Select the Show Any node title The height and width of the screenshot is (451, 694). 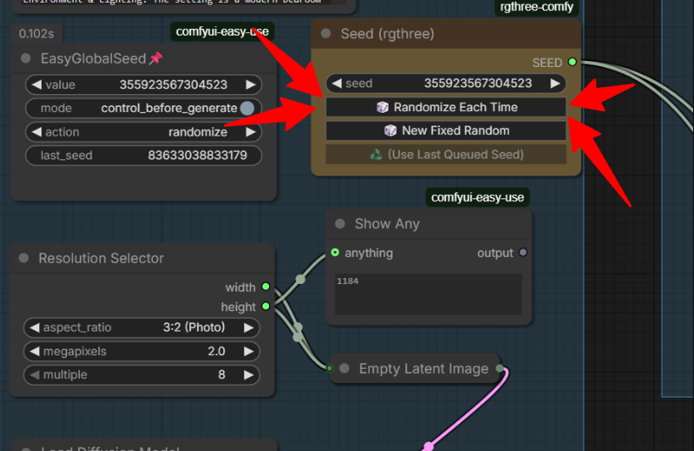click(x=387, y=224)
